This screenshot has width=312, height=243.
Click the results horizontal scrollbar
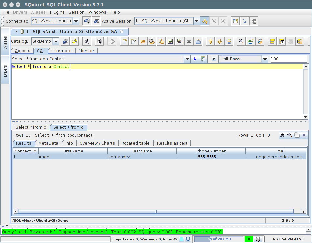(x=156, y=212)
